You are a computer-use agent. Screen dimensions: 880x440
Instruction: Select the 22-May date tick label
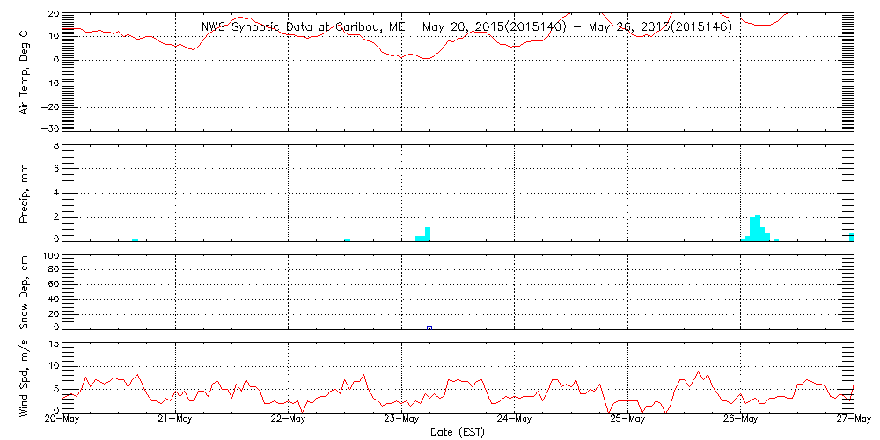[x=289, y=420]
